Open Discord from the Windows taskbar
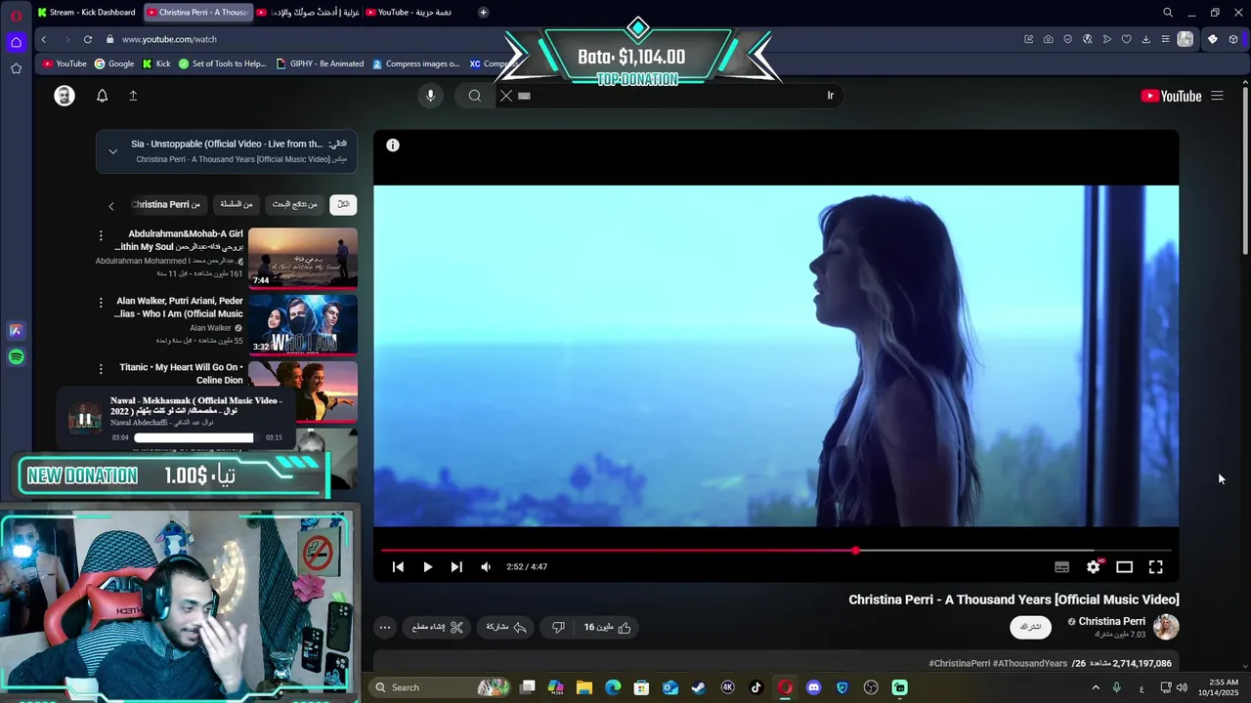Viewport: 1251px width, 703px height. point(813,687)
